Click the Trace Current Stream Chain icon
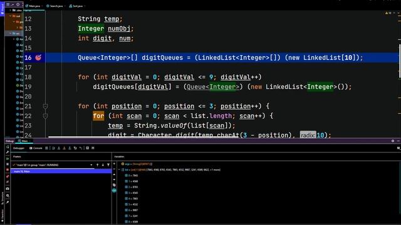Image resolution: width=401 pixels, height=225 pixels. click(x=93, y=148)
